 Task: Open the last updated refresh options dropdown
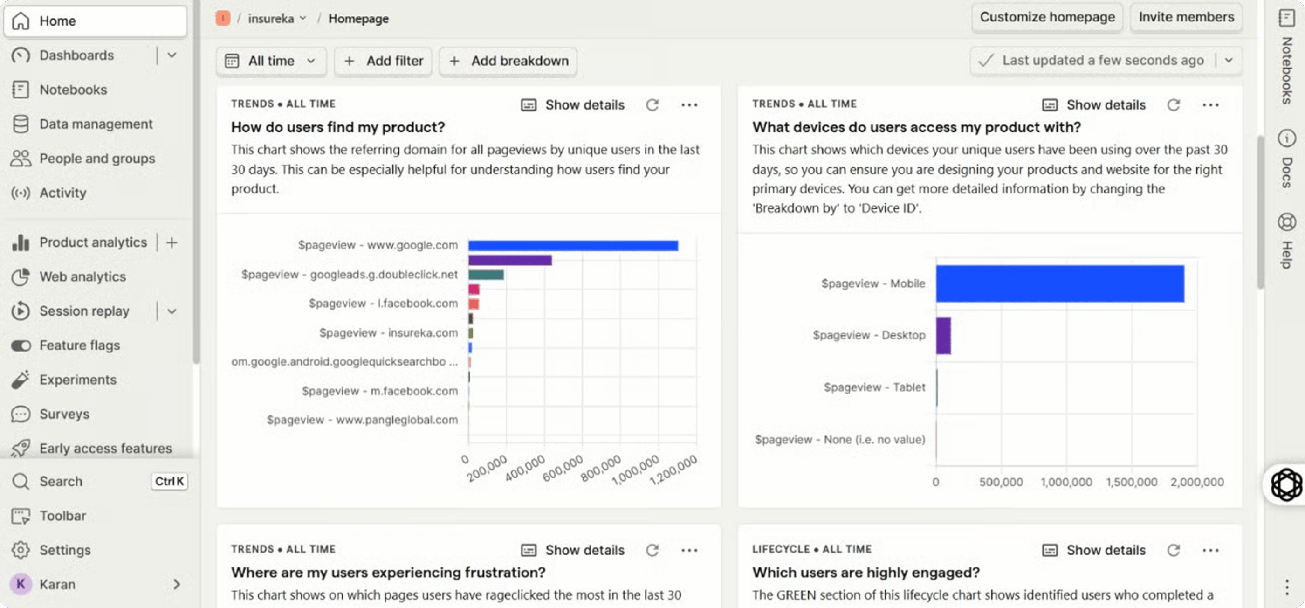[x=1229, y=60]
